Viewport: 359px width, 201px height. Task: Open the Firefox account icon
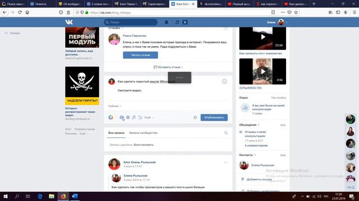(346, 12)
